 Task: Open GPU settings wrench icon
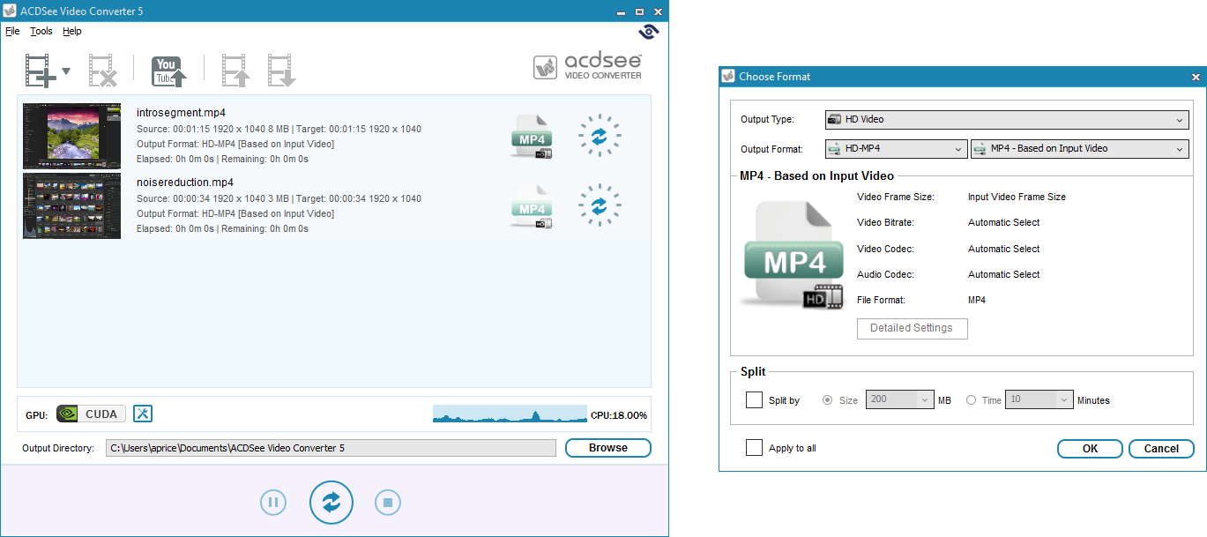click(x=143, y=414)
